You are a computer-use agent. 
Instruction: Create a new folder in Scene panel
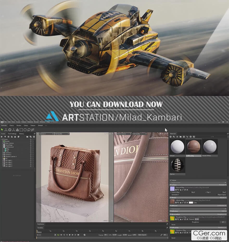tap(27, 137)
